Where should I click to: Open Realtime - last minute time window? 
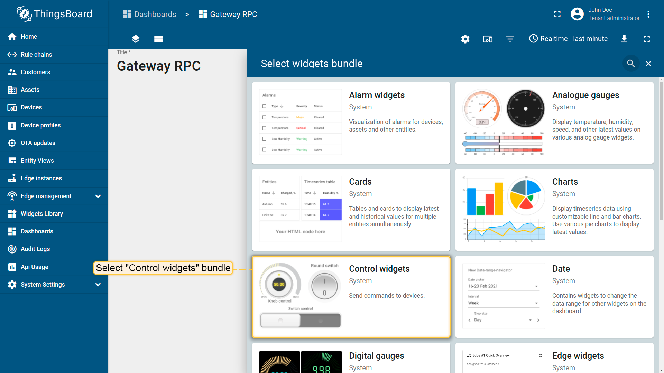(x=568, y=39)
